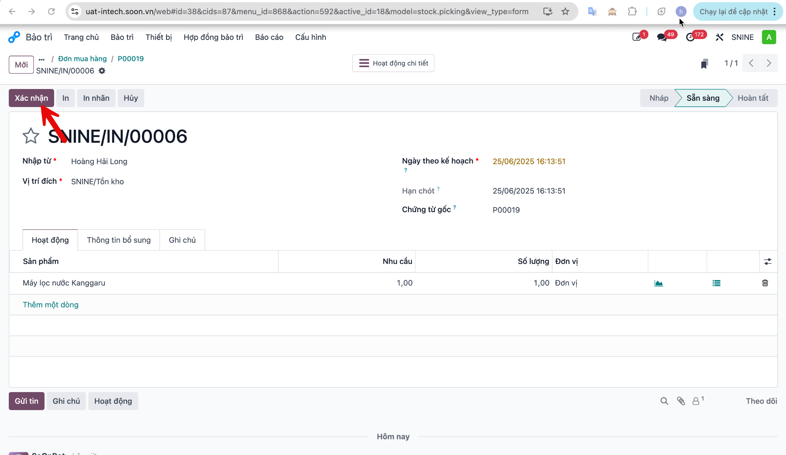
Task: Bookmark this page with the browser star
Action: pyautogui.click(x=565, y=12)
